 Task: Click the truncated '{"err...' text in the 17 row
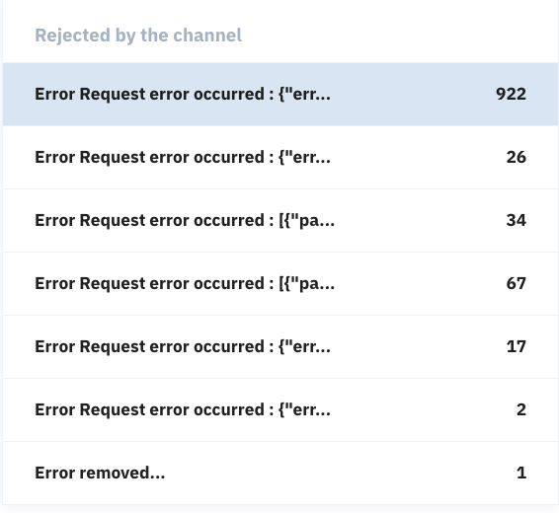305,346
